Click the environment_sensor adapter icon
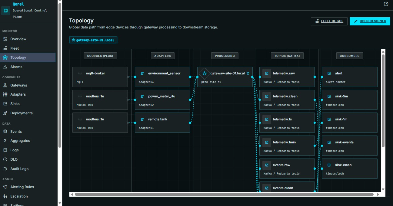393x206 pixels. point(142,74)
